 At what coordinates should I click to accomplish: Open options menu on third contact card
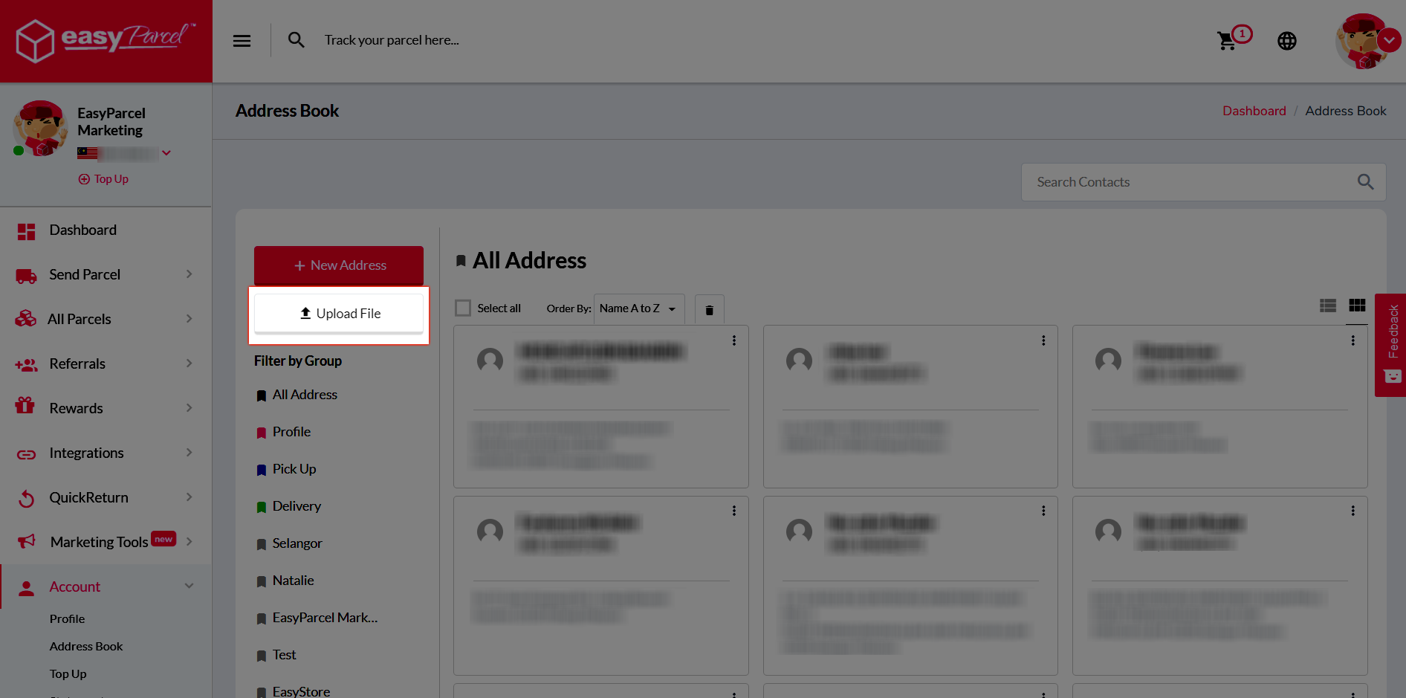point(1352,340)
